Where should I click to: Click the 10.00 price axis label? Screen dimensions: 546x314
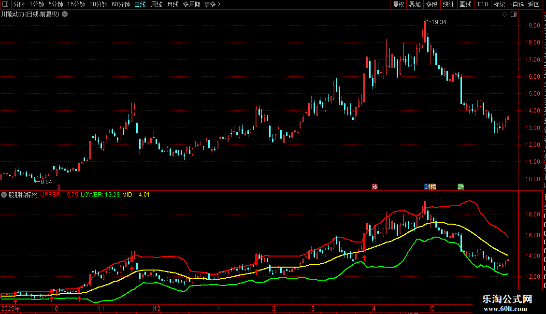532,179
